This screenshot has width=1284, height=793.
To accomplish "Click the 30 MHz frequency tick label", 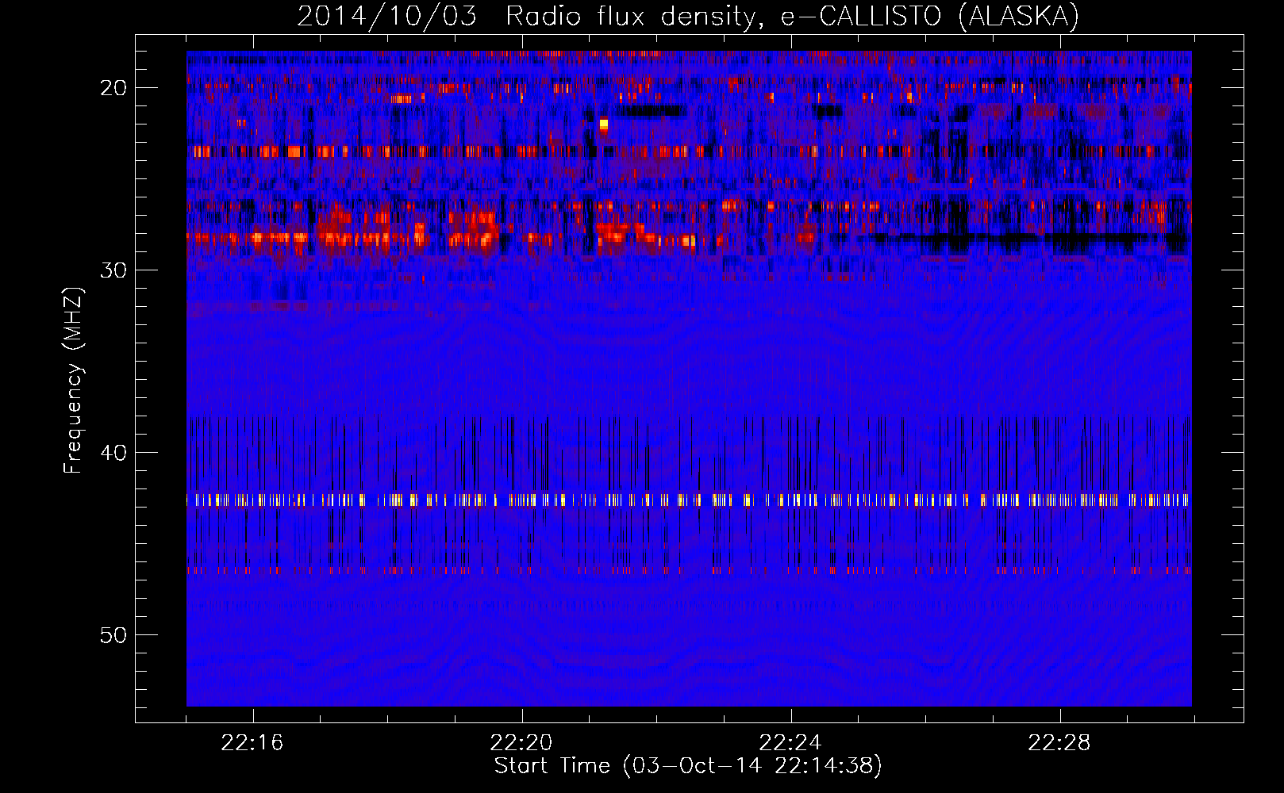I will pos(113,270).
